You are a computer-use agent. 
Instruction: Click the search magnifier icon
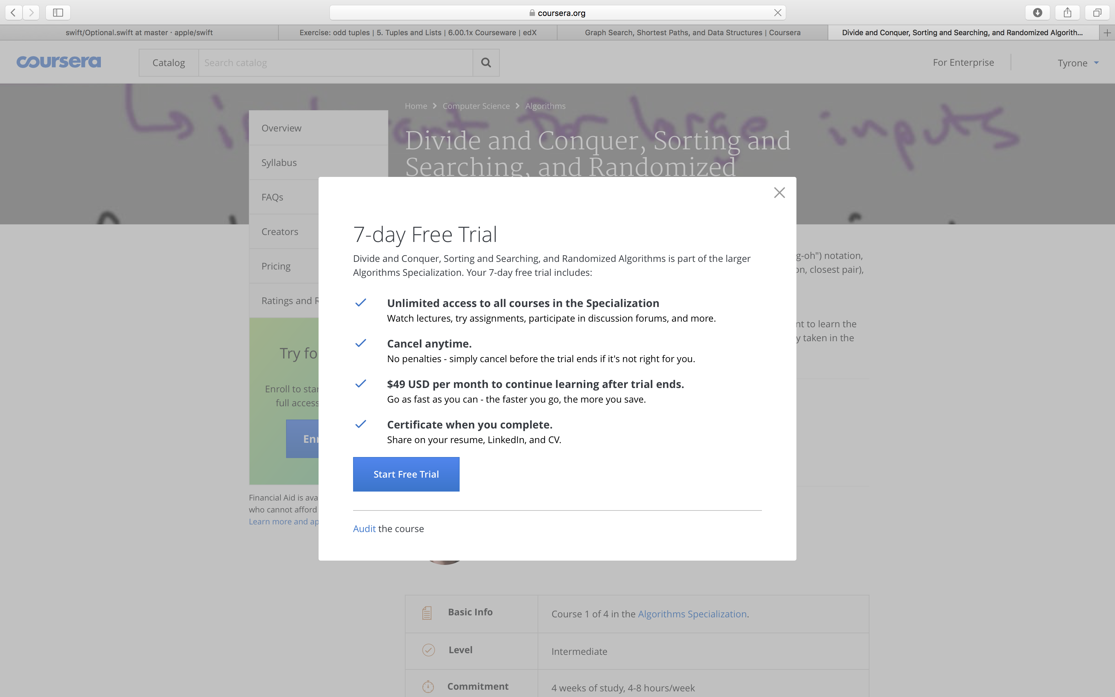(x=485, y=63)
